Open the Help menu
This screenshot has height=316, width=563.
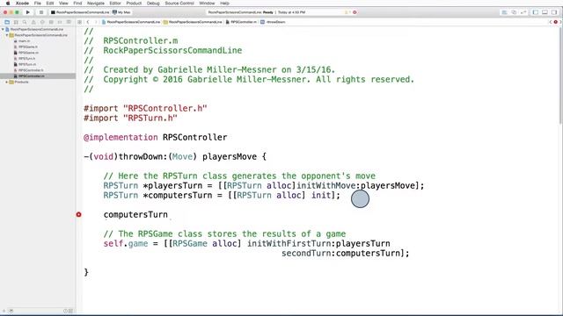pyautogui.click(x=225, y=4)
